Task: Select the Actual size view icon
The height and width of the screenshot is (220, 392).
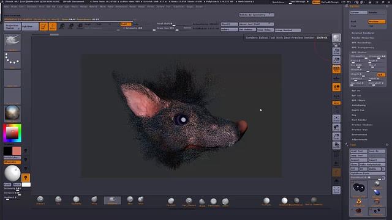Action: (x=336, y=51)
